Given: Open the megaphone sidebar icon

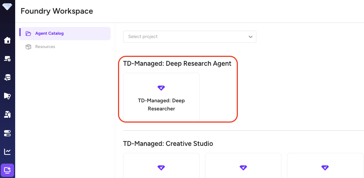Looking at the screenshot, I should tap(7, 96).
